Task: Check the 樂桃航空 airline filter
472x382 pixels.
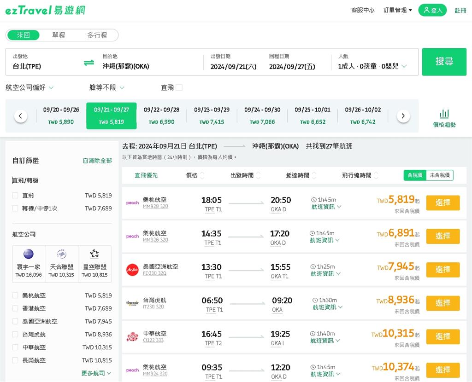Action: pyautogui.click(x=15, y=295)
